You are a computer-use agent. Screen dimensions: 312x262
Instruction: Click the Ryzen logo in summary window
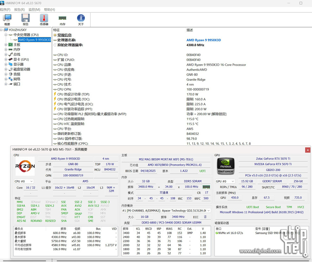coord(25,166)
